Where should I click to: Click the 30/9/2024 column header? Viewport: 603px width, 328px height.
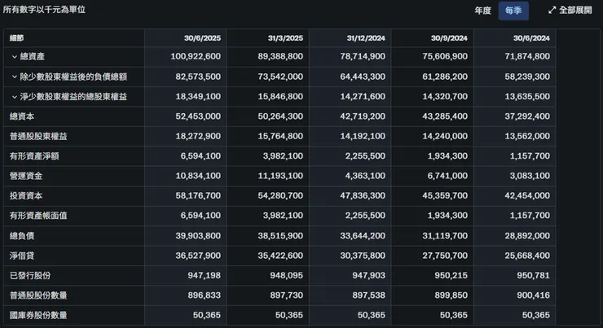(449, 38)
